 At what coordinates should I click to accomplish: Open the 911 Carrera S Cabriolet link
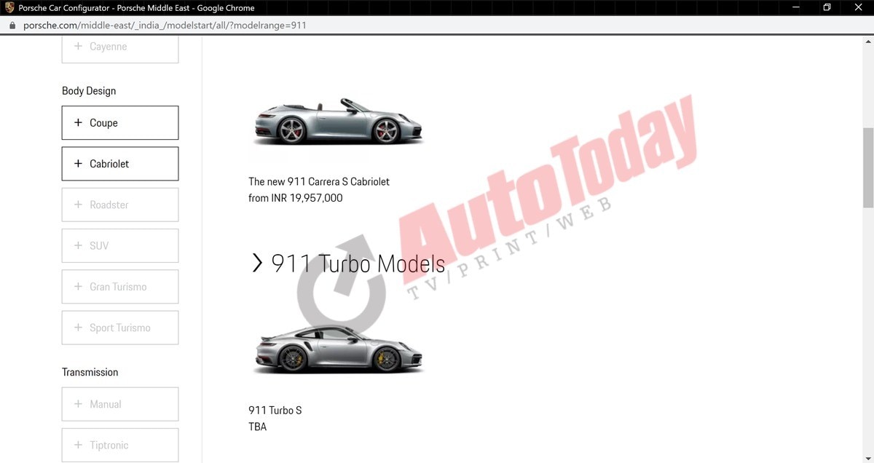(319, 182)
